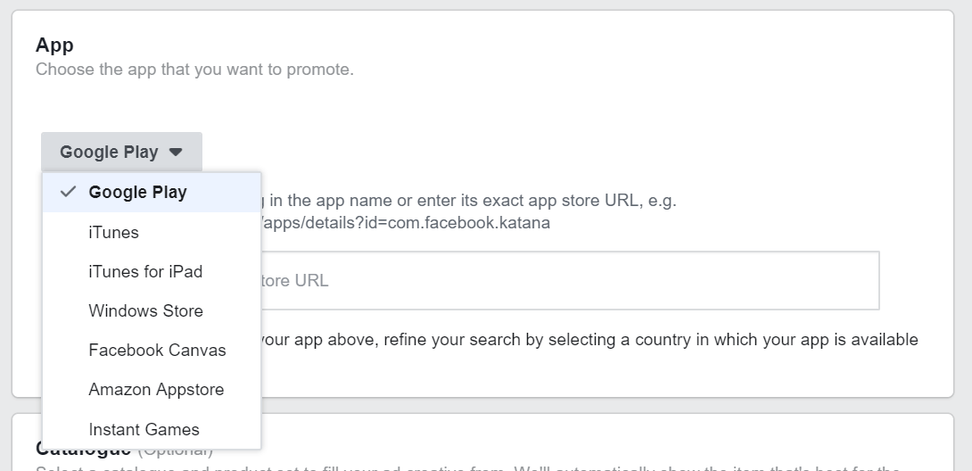Image resolution: width=972 pixels, height=471 pixels.
Task: Select Amazon Appstore in the list
Action: [x=156, y=390]
